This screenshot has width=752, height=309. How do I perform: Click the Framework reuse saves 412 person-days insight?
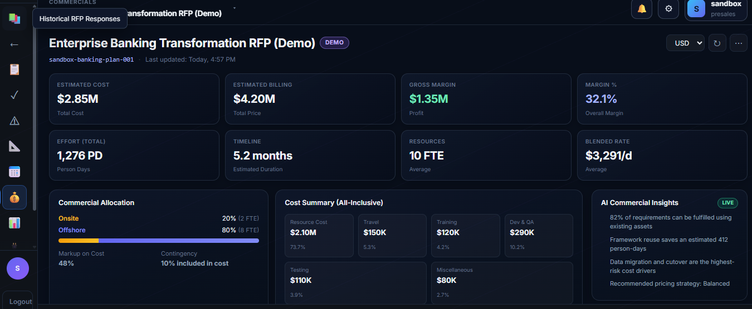[x=669, y=245]
